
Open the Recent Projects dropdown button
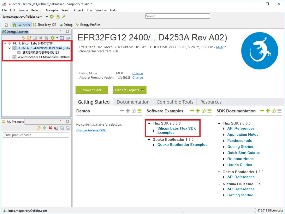coord(130,90)
